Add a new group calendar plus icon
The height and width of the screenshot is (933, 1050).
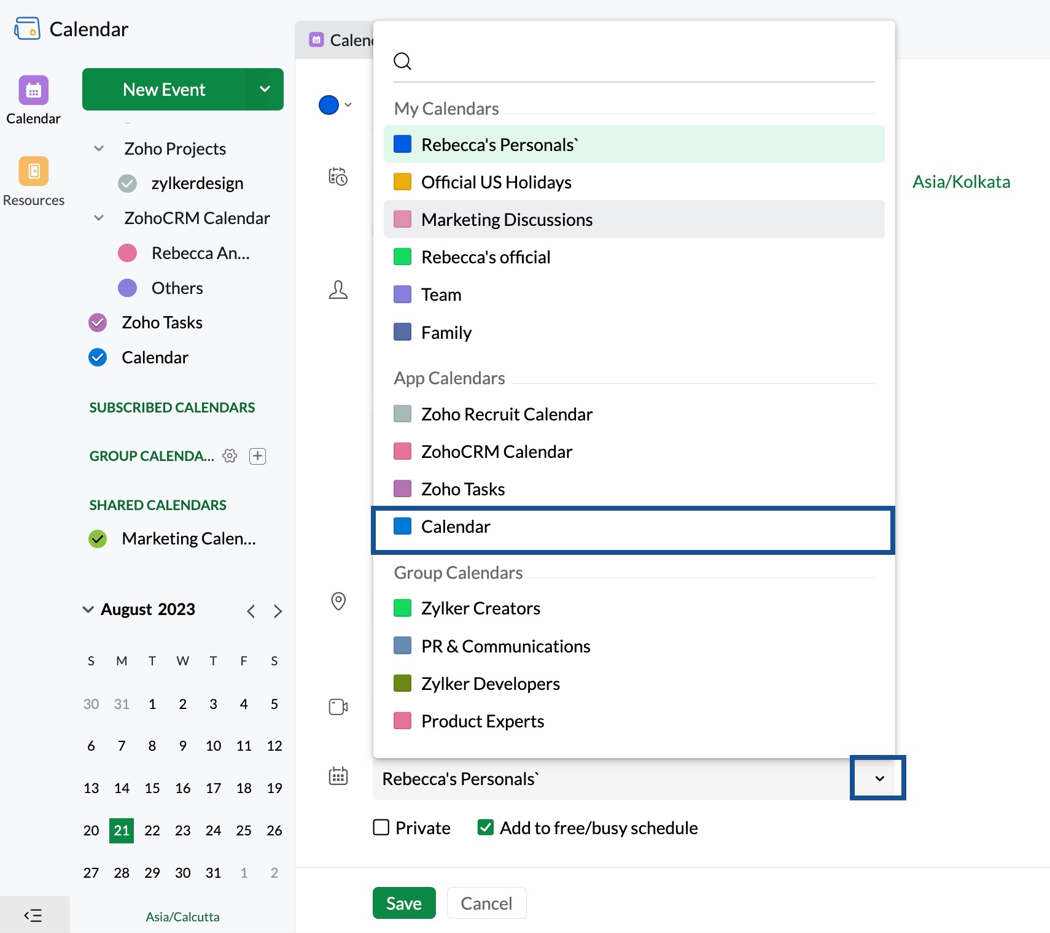(x=258, y=455)
